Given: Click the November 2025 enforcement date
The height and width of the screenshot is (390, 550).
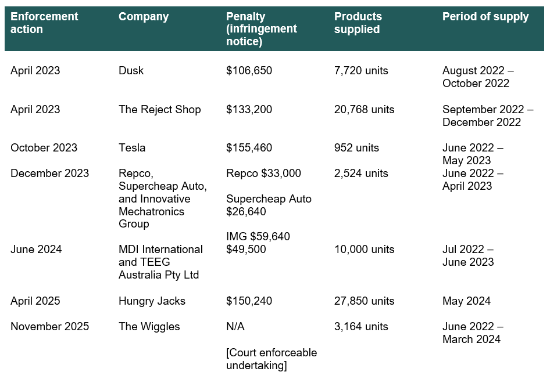Looking at the screenshot, I should coord(49,327).
